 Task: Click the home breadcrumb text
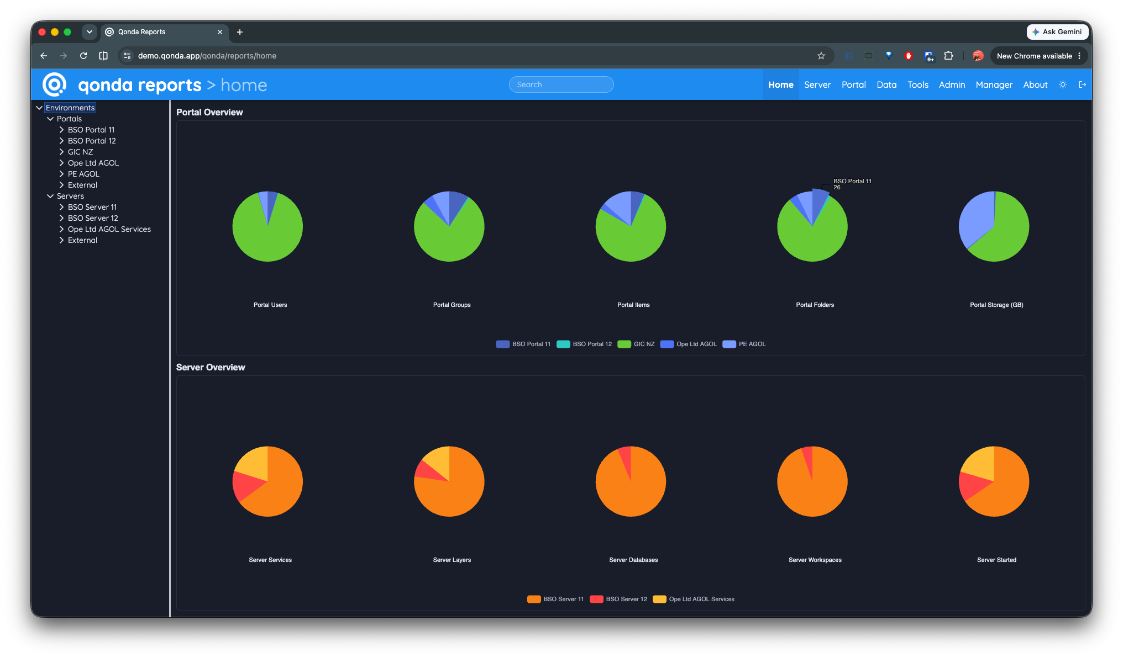click(x=244, y=85)
